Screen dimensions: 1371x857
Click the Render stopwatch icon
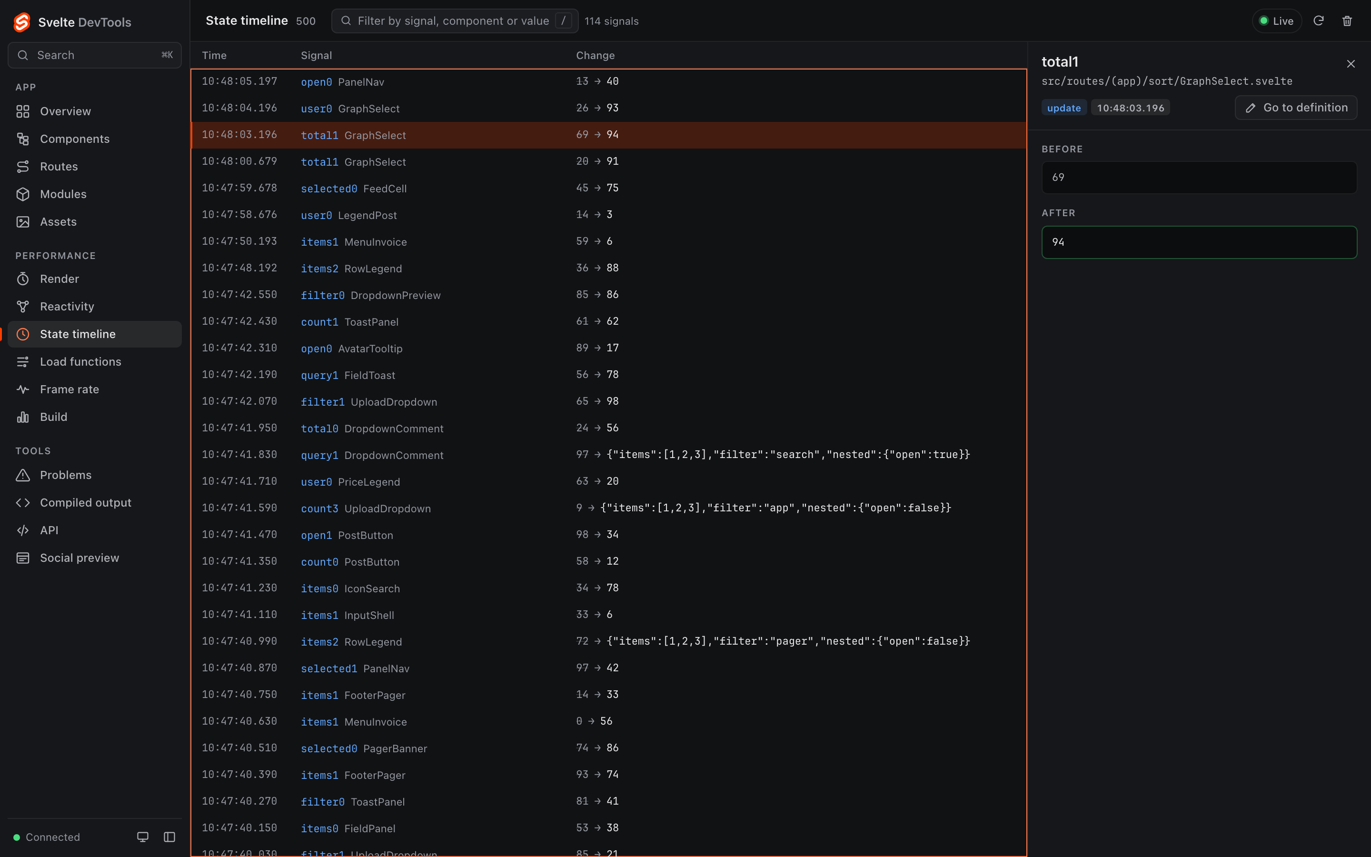point(23,279)
